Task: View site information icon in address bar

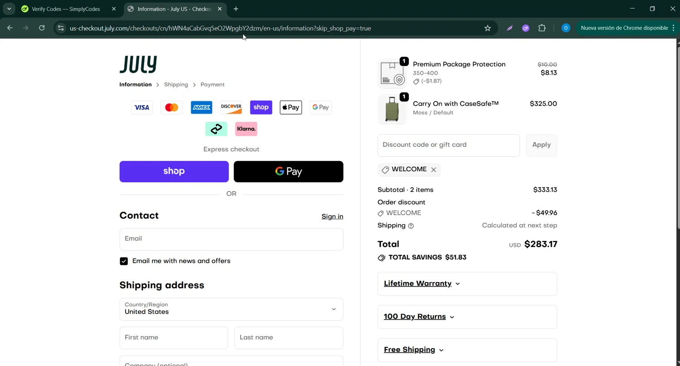Action: 61,28
